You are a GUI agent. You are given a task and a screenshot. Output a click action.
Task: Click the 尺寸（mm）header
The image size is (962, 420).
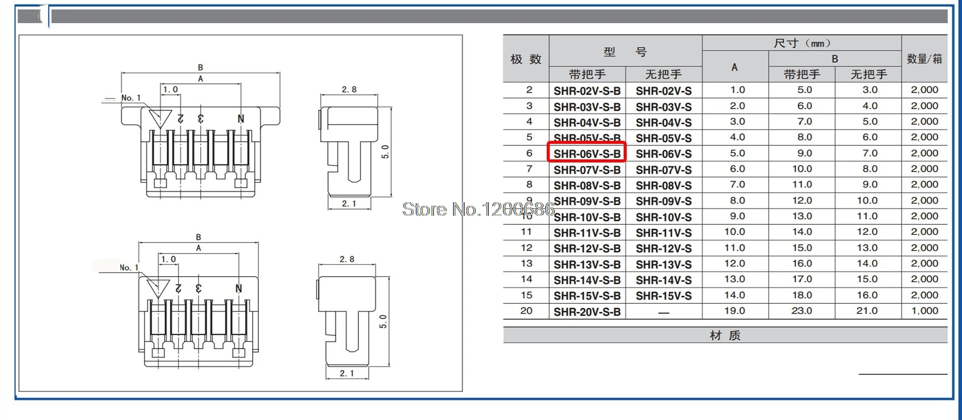tap(802, 43)
